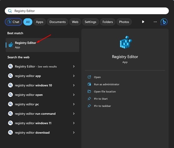This screenshot has width=174, height=148.
Task: Switch to the Apps filter tab
Action: click(x=39, y=22)
